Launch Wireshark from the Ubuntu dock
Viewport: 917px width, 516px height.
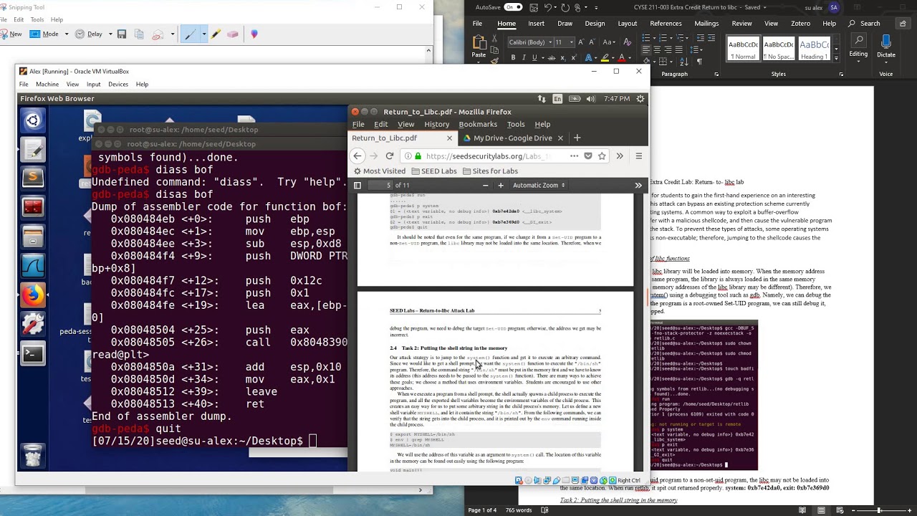tap(32, 266)
